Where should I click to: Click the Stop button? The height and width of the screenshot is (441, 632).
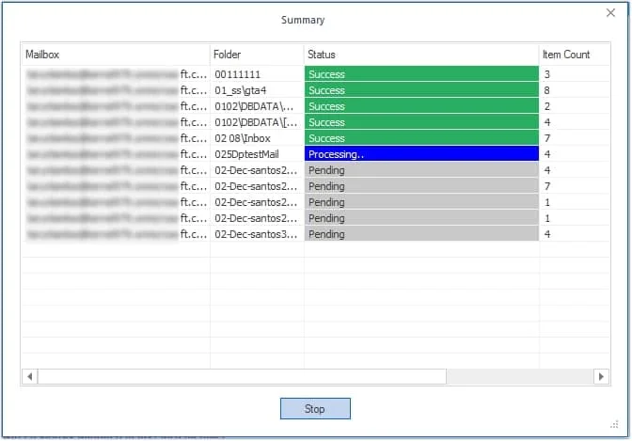pos(315,408)
